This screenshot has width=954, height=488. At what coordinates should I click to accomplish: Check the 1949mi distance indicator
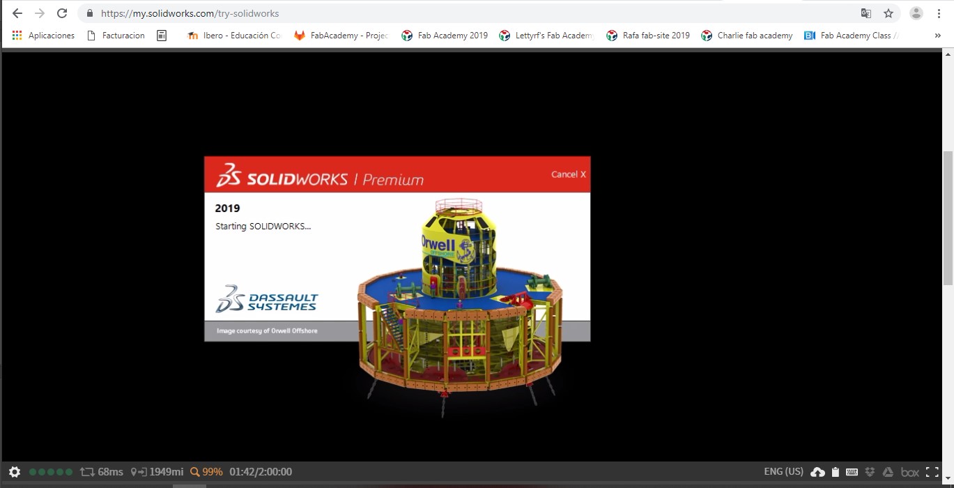pyautogui.click(x=157, y=472)
